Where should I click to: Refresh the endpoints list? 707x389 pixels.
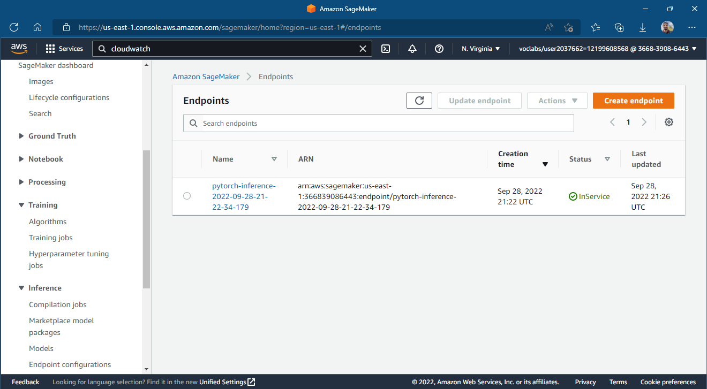pos(419,101)
